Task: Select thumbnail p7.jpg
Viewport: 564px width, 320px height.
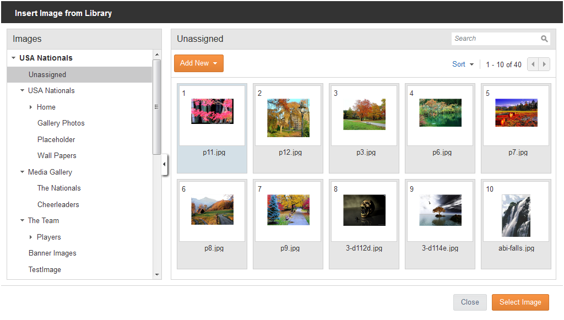Action: [516, 128]
